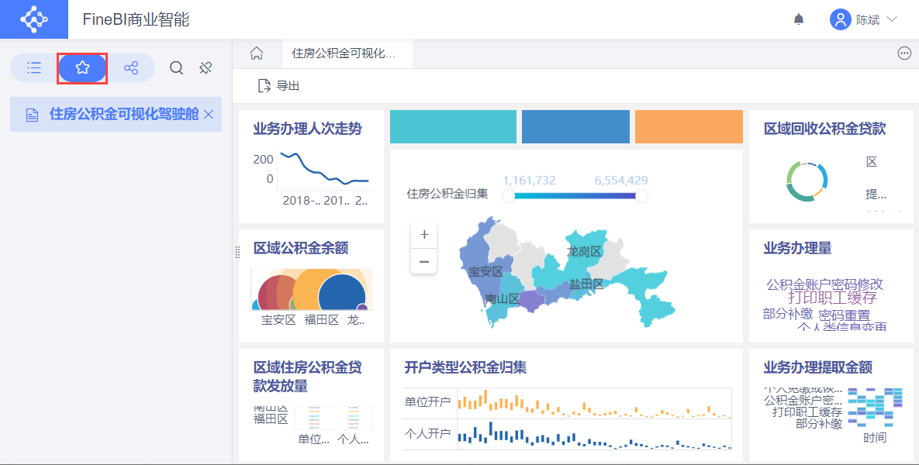Click the FineBI logo icon

point(34,19)
